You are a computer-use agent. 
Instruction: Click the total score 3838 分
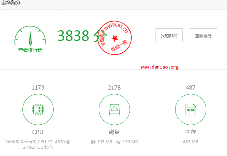pos(83,36)
